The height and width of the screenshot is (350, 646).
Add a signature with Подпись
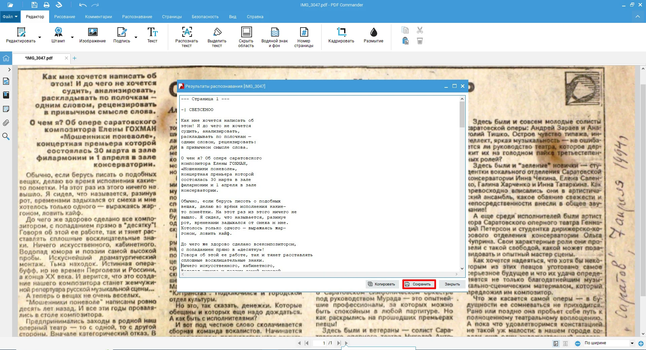(x=121, y=35)
